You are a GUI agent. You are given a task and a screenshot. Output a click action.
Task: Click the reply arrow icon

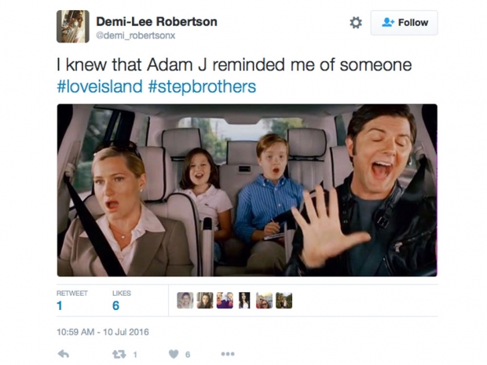tap(64, 354)
